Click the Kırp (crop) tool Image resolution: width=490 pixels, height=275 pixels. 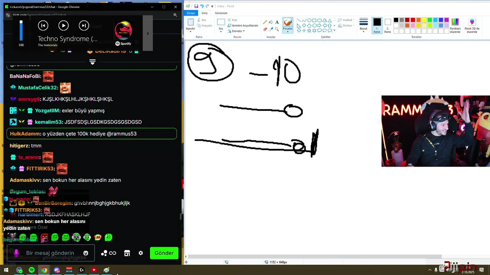pyautogui.click(x=233, y=20)
